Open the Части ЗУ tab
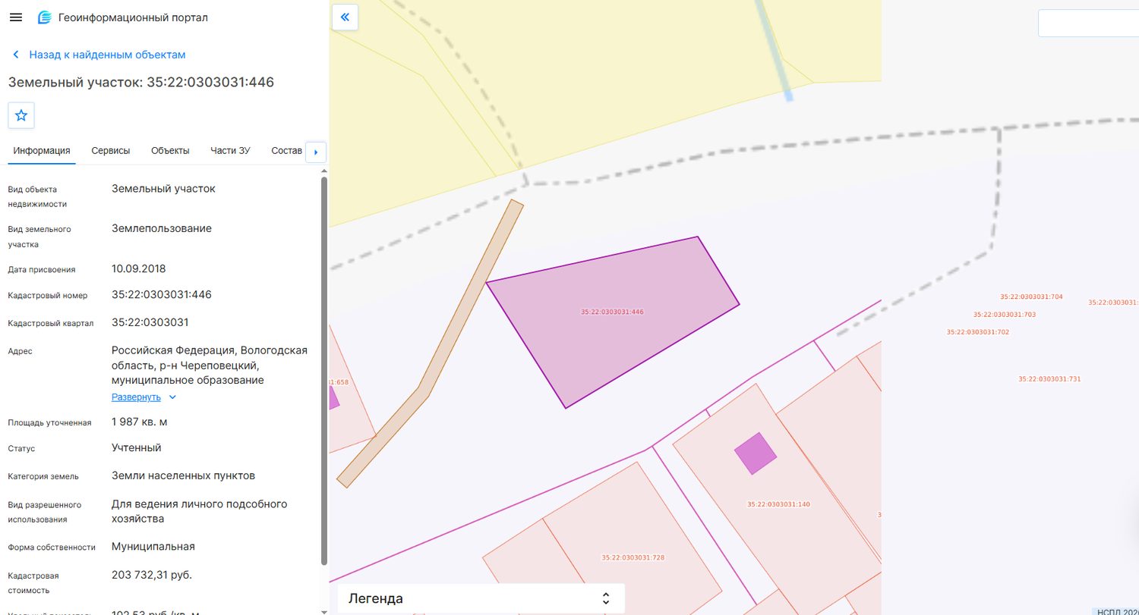The image size is (1139, 615). pos(230,150)
